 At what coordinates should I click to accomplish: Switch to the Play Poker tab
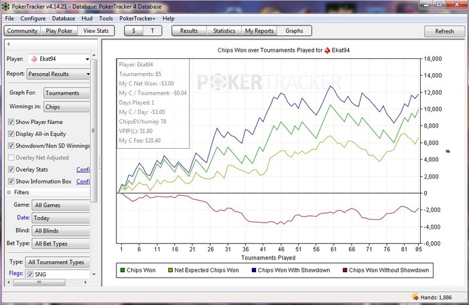click(59, 31)
